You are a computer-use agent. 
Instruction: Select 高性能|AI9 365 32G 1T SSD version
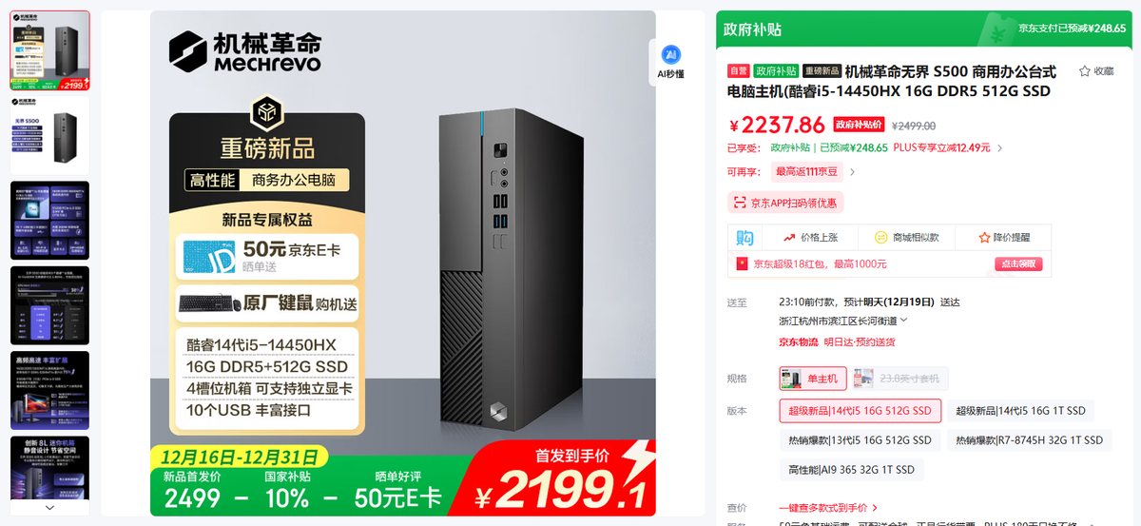click(x=851, y=470)
